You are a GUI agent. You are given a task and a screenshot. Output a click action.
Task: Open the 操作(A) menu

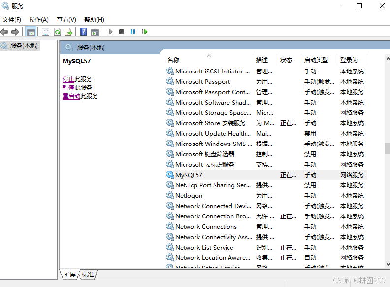click(x=38, y=19)
